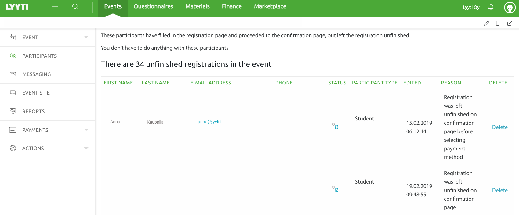The width and height of the screenshot is (519, 215).
Task: Click the people icon beside PARTICIPANTS
Action: (13, 56)
